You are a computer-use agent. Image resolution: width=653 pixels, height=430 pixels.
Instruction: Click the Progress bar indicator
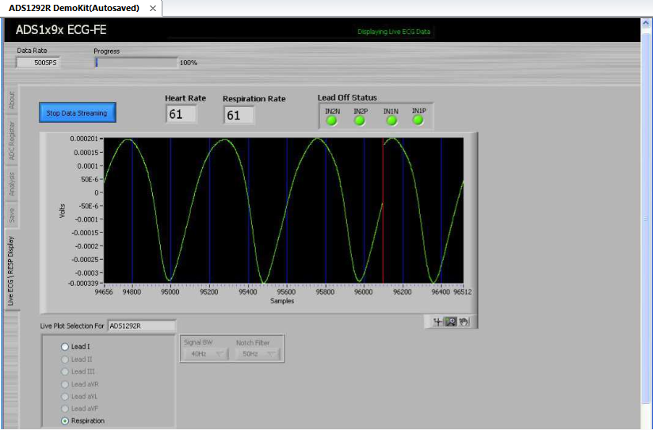point(136,63)
